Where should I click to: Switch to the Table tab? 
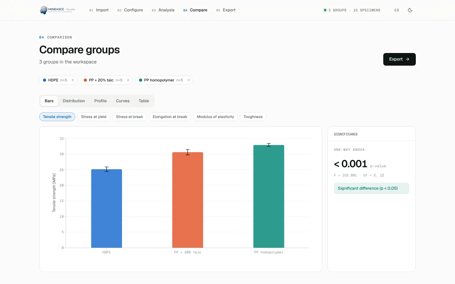point(144,101)
